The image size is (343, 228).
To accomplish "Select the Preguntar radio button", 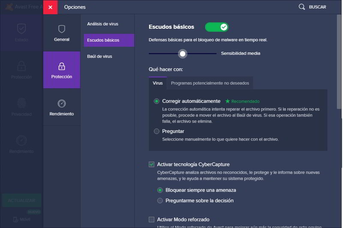I will pyautogui.click(x=156, y=132).
